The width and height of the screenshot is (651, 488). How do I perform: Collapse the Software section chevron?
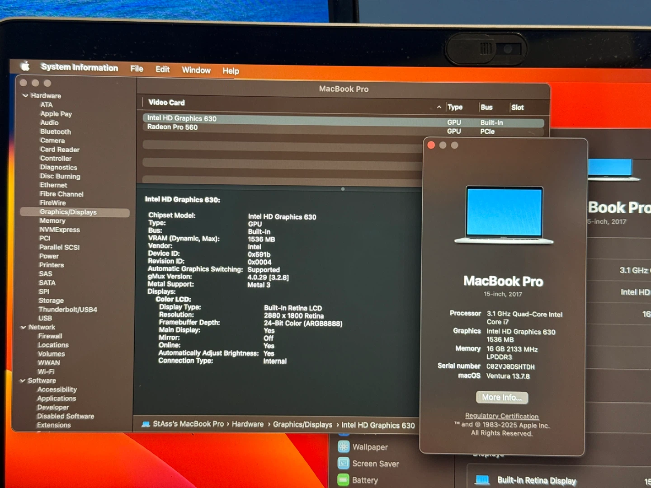tap(23, 380)
